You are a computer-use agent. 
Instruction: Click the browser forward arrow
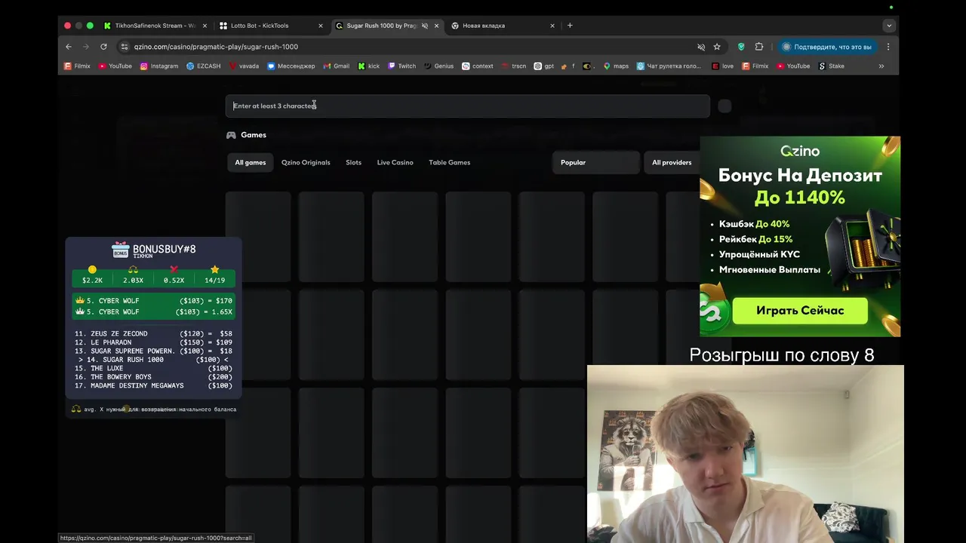[x=86, y=47]
